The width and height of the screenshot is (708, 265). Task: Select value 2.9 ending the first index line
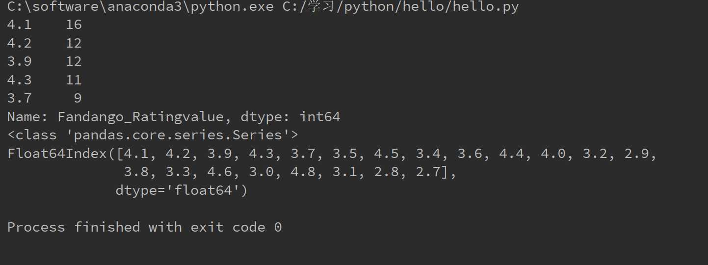coord(637,154)
